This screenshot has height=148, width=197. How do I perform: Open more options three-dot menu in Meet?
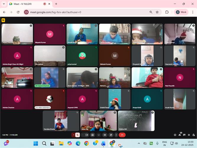pos(115,135)
